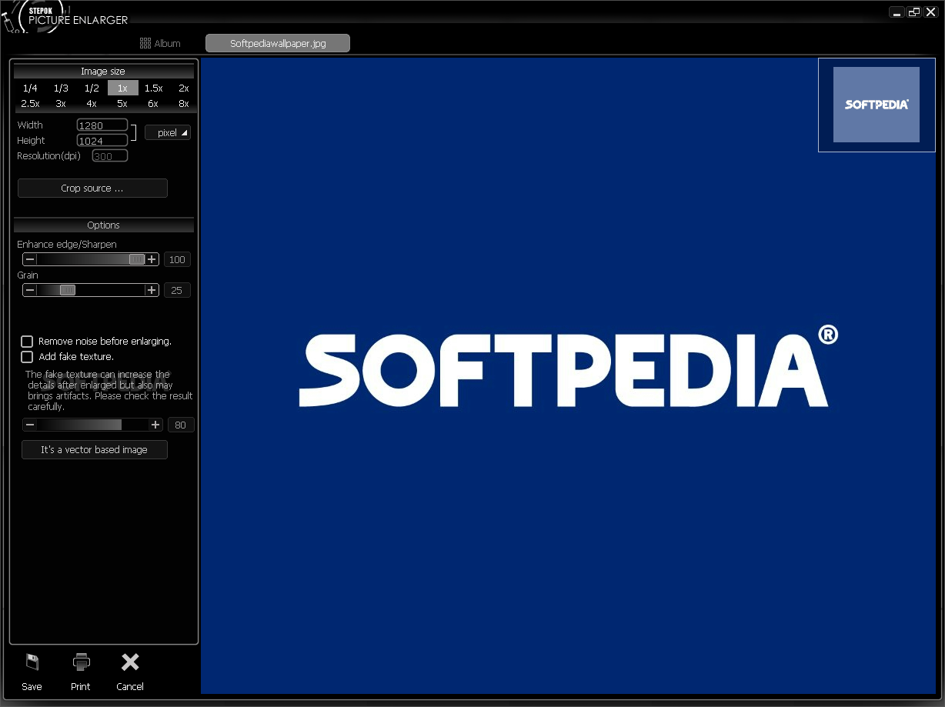Click the Resolution(dpi) input field
This screenshot has height=707, width=945.
click(x=110, y=156)
